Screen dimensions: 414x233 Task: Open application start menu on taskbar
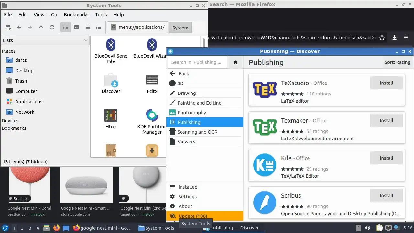5,228
